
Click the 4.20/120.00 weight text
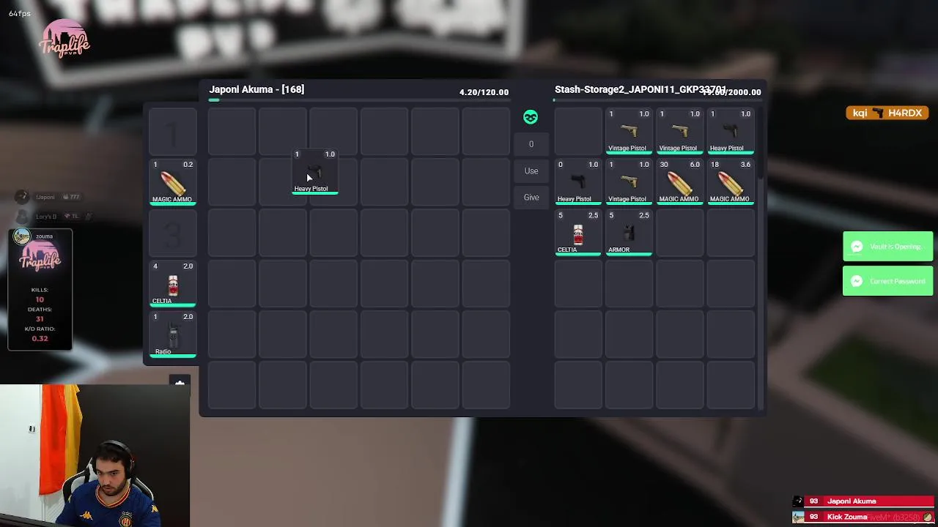pyautogui.click(x=484, y=92)
